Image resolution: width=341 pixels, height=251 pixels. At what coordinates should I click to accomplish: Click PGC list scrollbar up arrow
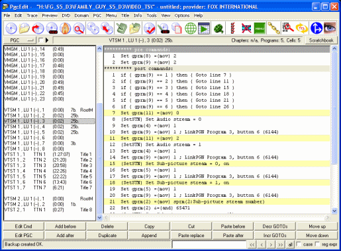[x=99, y=48]
